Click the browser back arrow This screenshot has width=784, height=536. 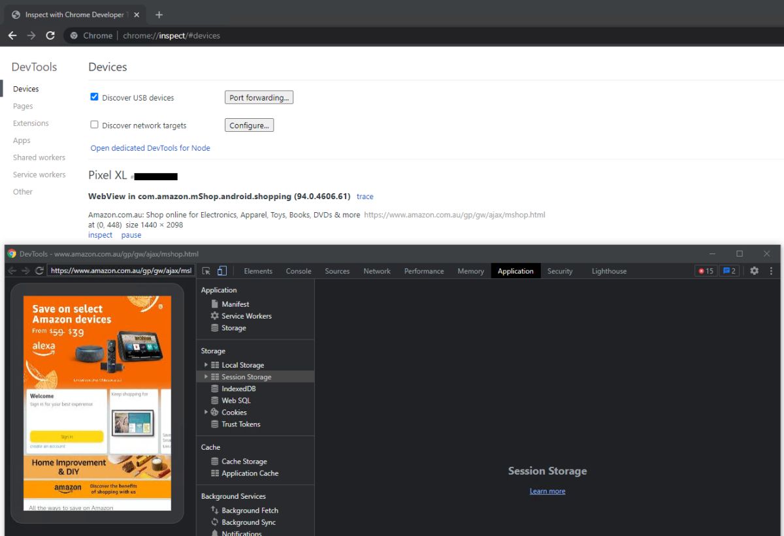pyautogui.click(x=12, y=35)
